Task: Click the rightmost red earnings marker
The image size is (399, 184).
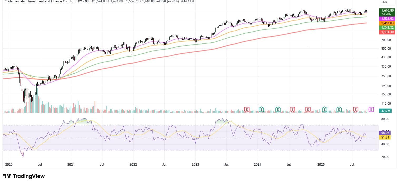Action: click(356, 109)
